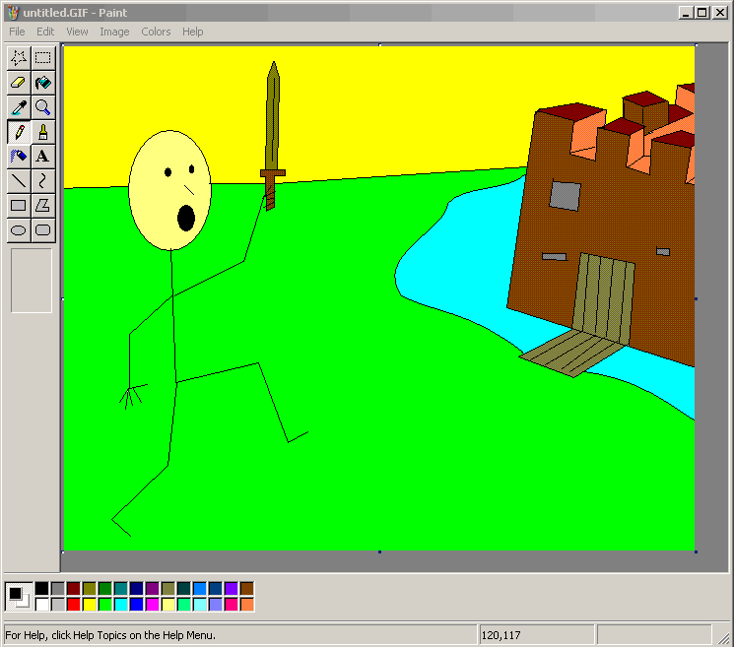Minimize the Paint window
This screenshot has width=734, height=647.
click(687, 13)
